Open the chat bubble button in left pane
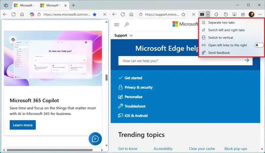The height and width of the screenshot is (153, 265). (95, 139)
